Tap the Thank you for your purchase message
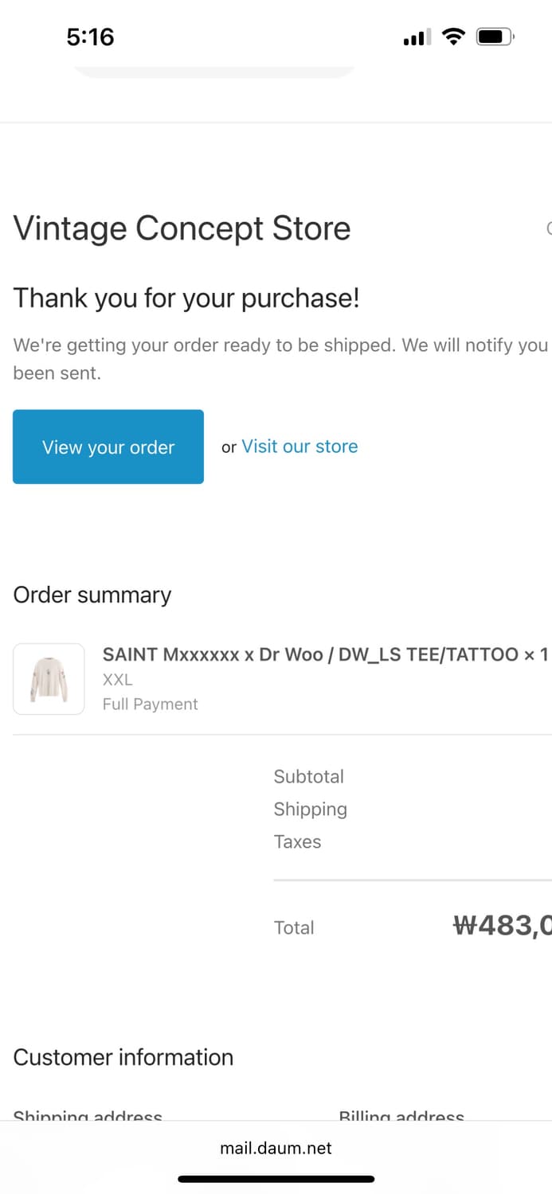The width and height of the screenshot is (552, 1194). [186, 298]
